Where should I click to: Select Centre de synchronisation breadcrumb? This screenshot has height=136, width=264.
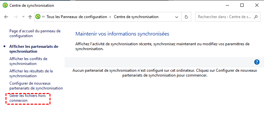(x=136, y=17)
